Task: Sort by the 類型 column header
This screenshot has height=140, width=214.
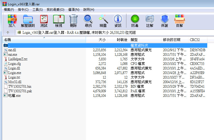Action: point(145,40)
